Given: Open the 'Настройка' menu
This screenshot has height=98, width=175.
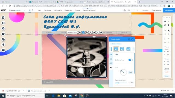Looking at the screenshot, I should tap(48, 10).
